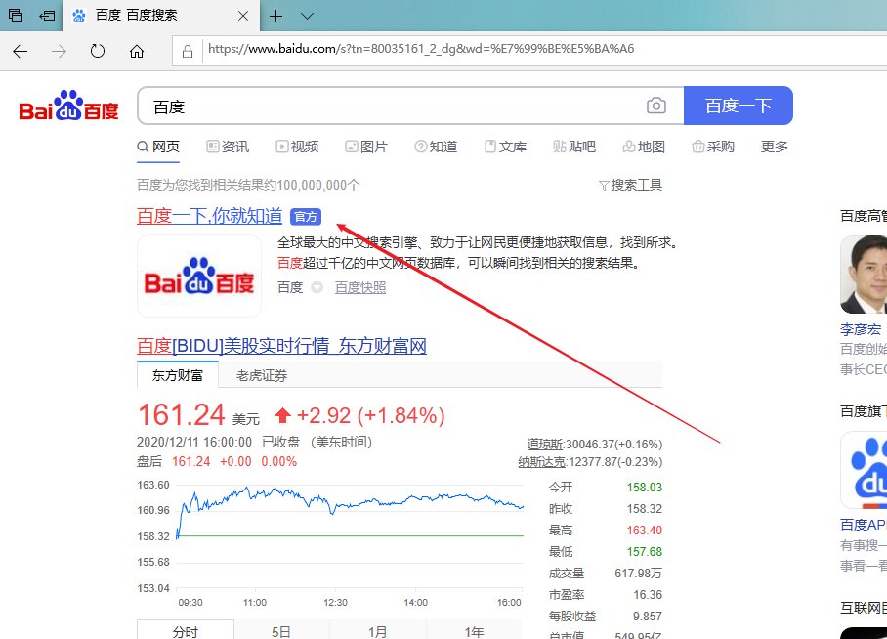This screenshot has height=639, width=887.
Task: Open 地图 map search icon
Action: 630,146
